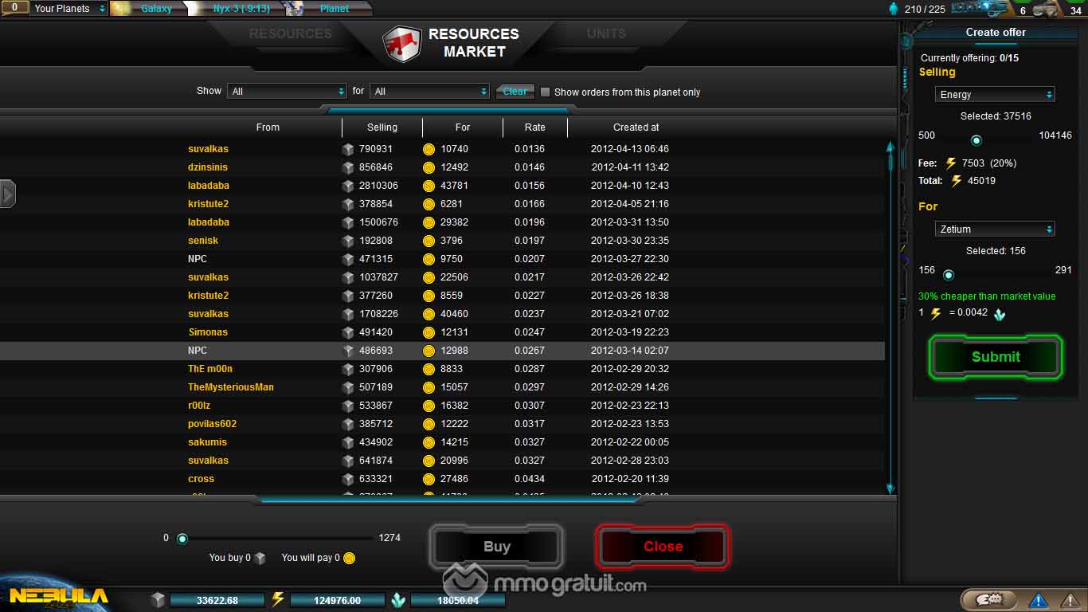Switch to the Resources tab
Viewport: 1088px width, 612px height.
[x=290, y=33]
